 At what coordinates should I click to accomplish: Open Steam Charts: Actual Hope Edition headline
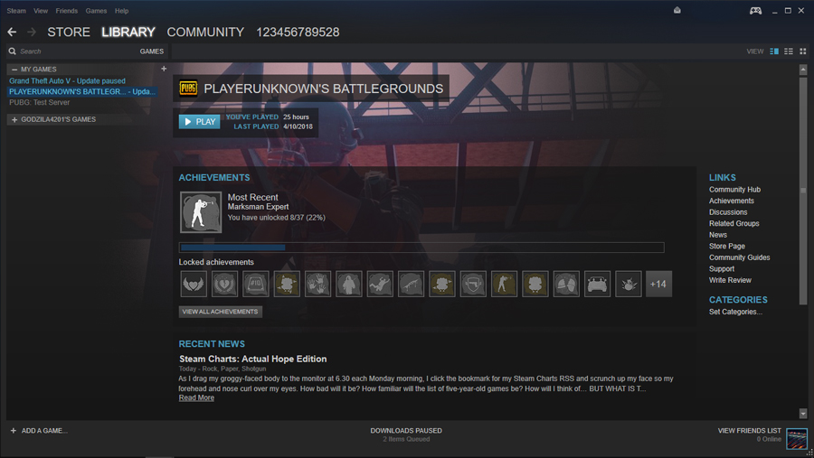click(x=253, y=359)
